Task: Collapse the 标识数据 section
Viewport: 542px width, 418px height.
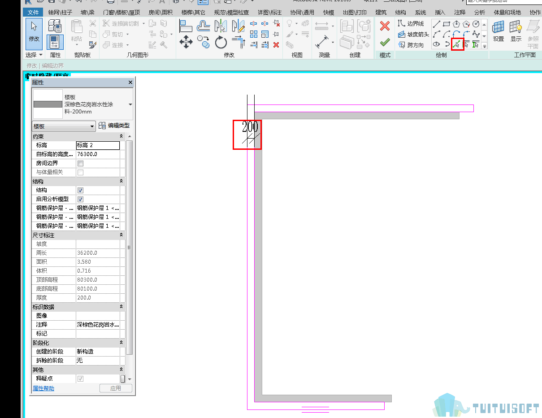Action: (x=121, y=307)
